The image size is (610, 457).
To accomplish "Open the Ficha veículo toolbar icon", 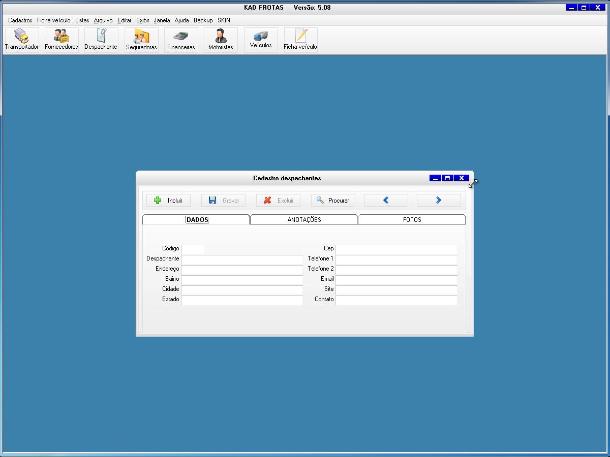I will coord(300,40).
